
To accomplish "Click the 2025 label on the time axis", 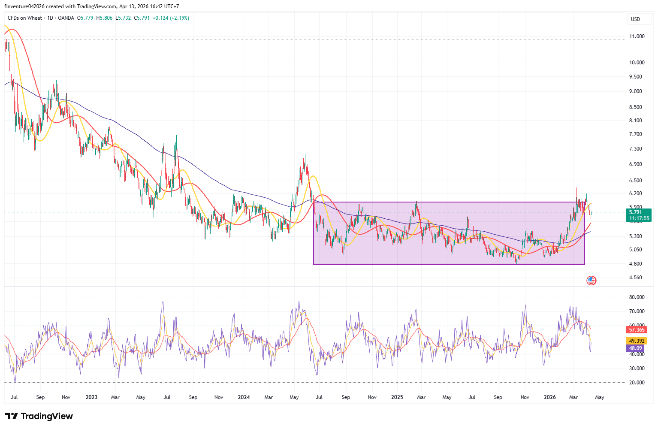I will click(x=397, y=397).
